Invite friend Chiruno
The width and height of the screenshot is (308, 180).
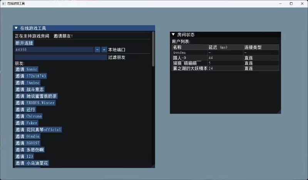[x=28, y=116]
